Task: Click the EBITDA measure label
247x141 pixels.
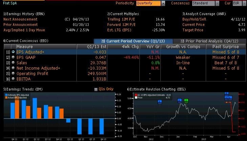Action: click(23, 79)
